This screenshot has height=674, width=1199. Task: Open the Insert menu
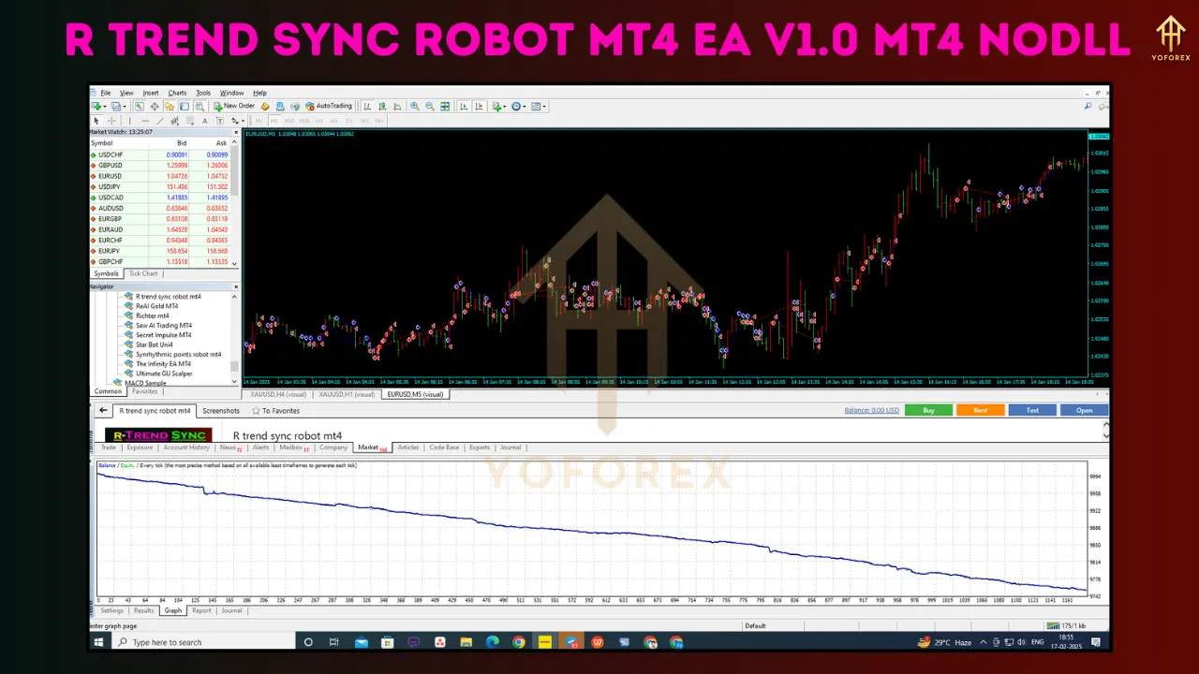coord(151,93)
